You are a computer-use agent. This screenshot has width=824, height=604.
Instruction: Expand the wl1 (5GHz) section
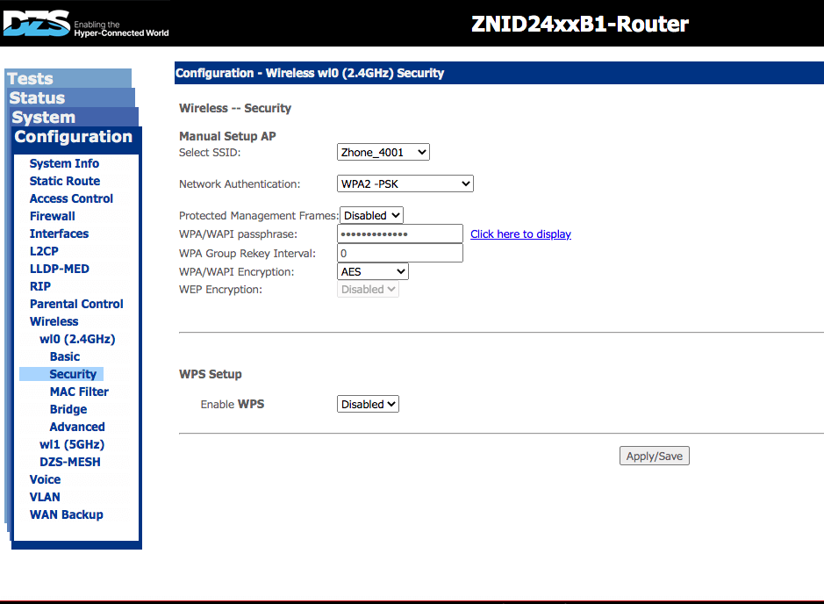(72, 444)
